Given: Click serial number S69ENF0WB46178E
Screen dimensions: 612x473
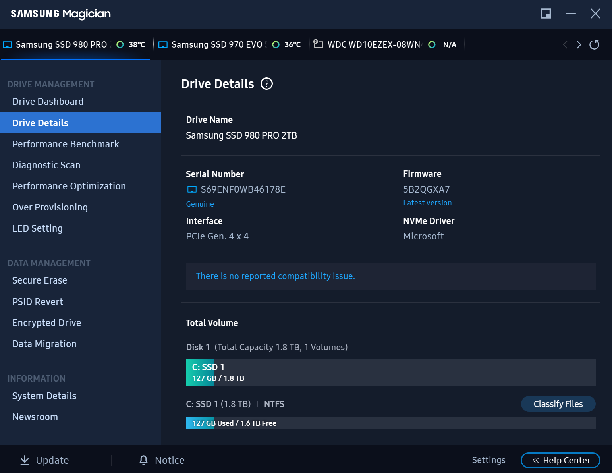Looking at the screenshot, I should click(243, 189).
